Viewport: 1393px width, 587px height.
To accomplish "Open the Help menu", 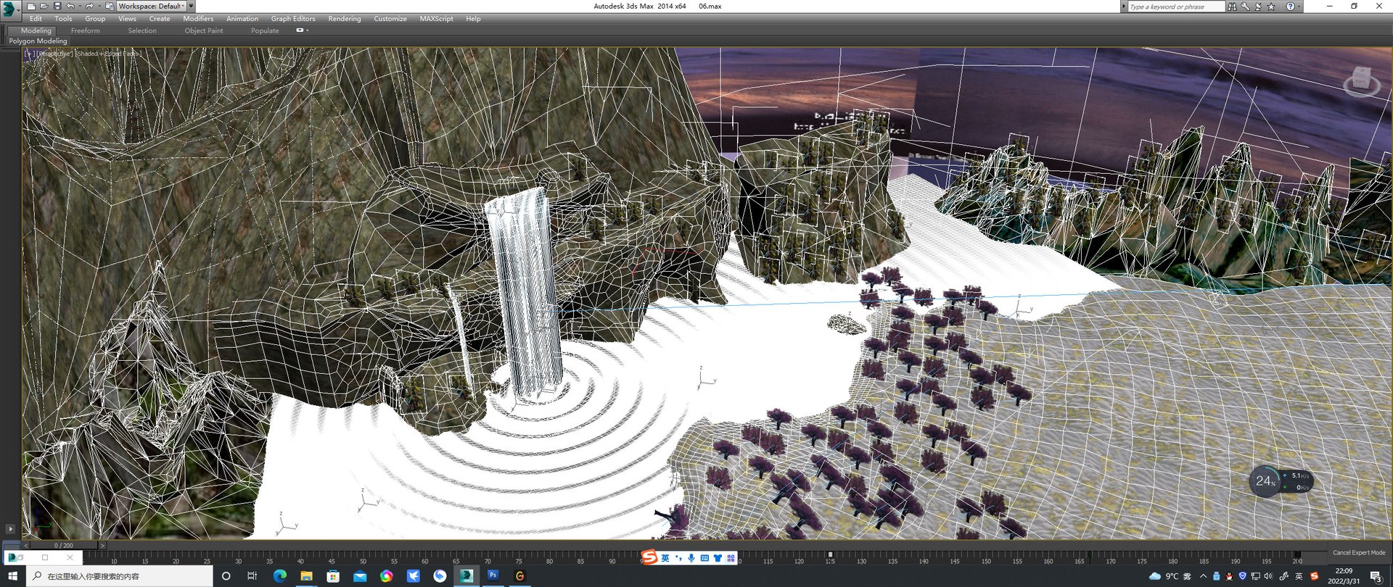I will click(x=473, y=19).
